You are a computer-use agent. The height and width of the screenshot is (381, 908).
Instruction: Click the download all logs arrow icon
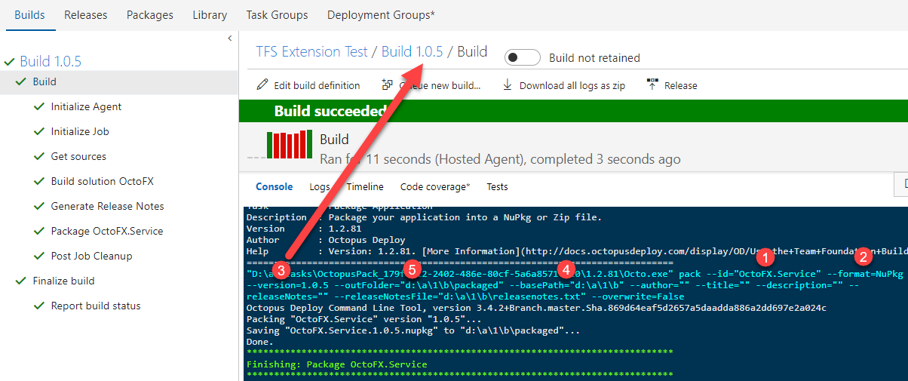(x=508, y=85)
